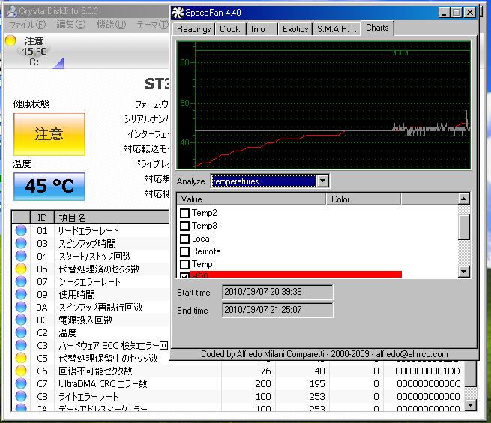Select raw value 0000000001DD
This screenshot has width=491, height=423.
click(427, 371)
